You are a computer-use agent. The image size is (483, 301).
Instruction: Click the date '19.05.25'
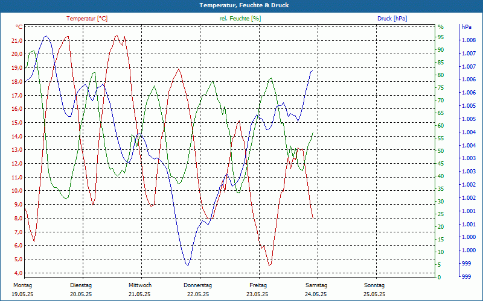pos(22,294)
